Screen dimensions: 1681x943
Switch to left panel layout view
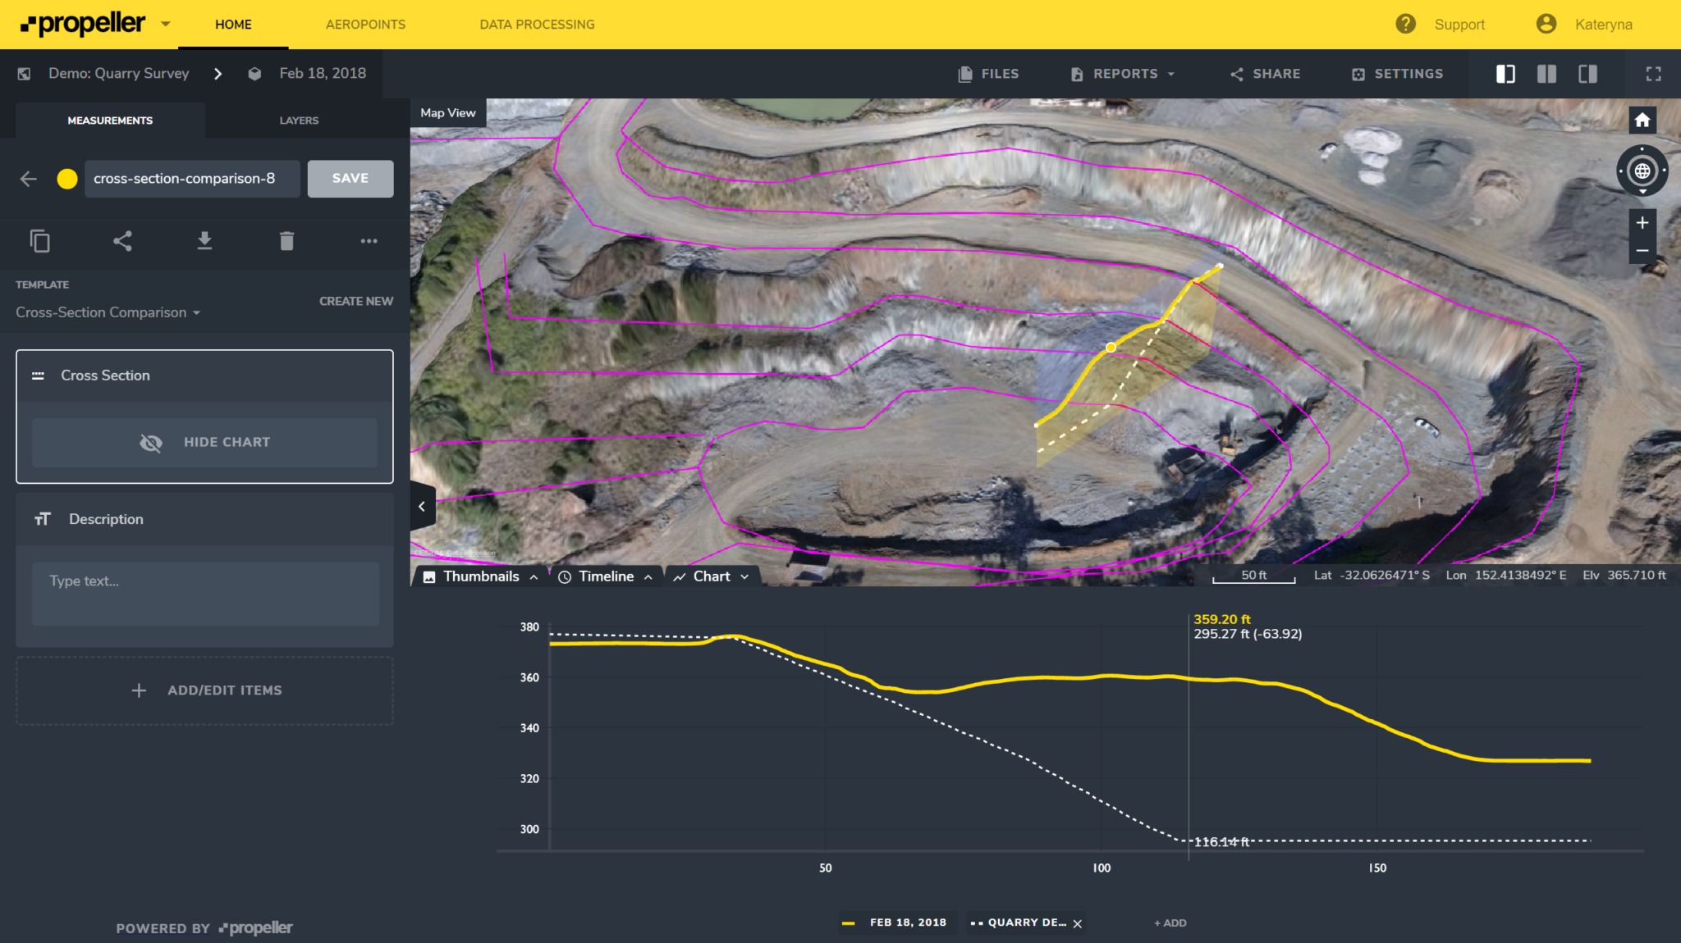click(1505, 74)
